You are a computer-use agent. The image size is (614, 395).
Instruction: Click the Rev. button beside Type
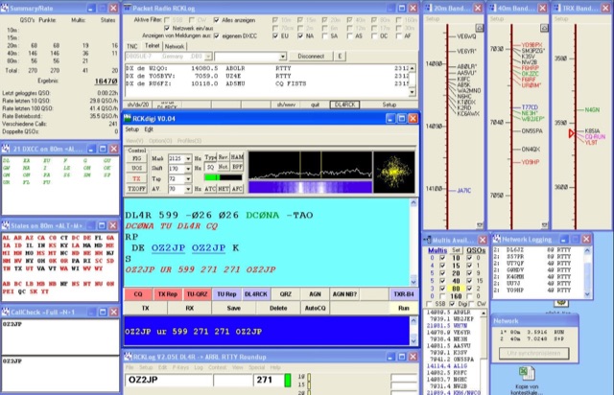coord(223,157)
